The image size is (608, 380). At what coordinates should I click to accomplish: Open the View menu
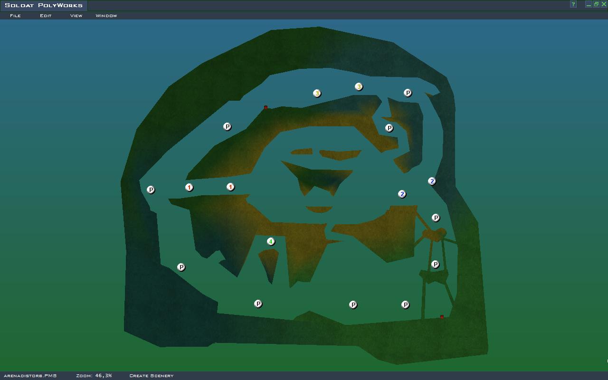click(x=76, y=16)
